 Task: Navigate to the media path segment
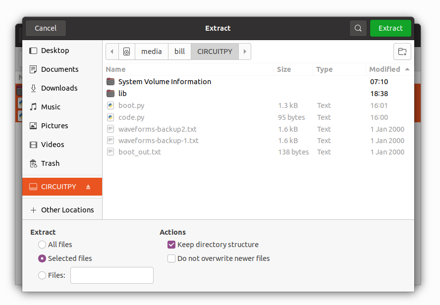click(152, 51)
